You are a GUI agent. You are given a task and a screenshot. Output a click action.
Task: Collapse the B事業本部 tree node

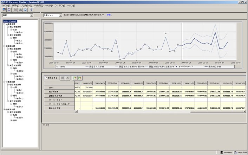(x=5, y=46)
